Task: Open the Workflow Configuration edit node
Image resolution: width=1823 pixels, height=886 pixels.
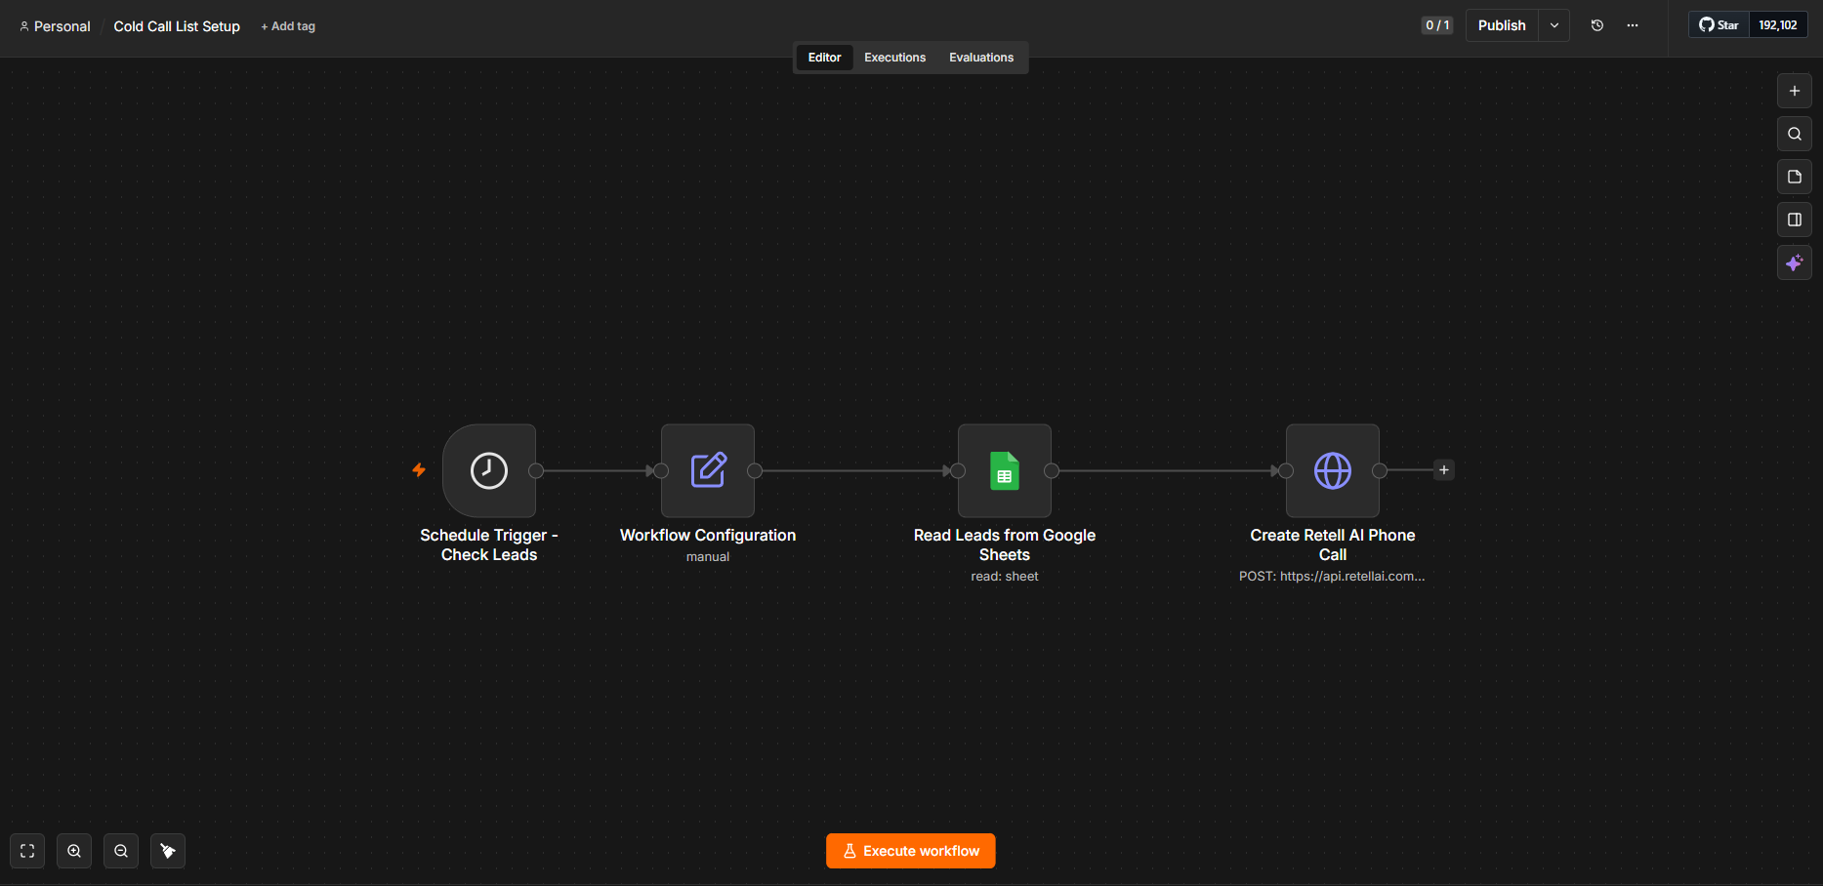Action: pos(708,470)
